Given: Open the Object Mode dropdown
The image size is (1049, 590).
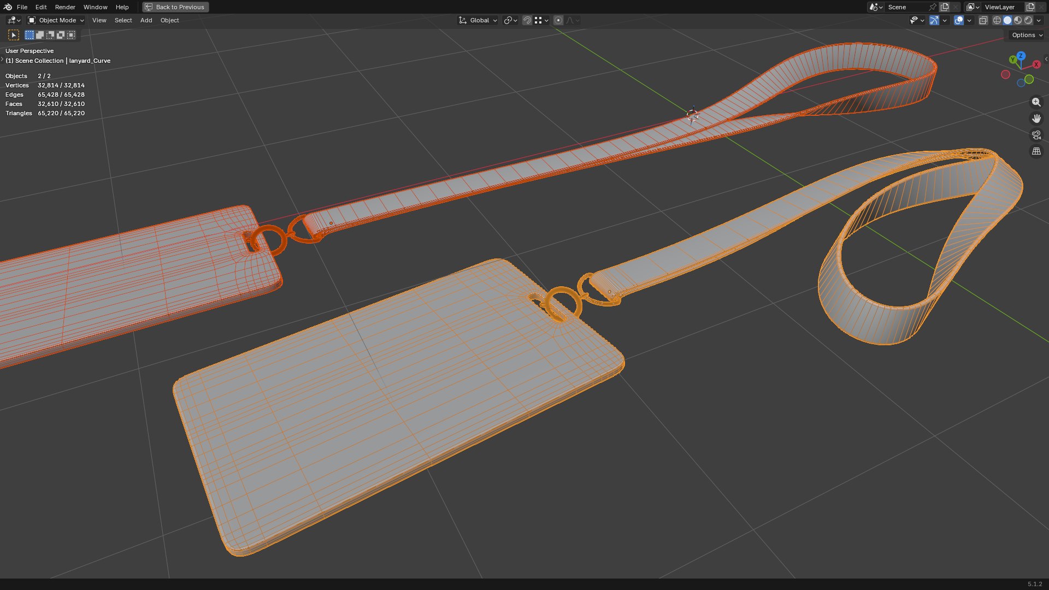Looking at the screenshot, I should point(56,20).
